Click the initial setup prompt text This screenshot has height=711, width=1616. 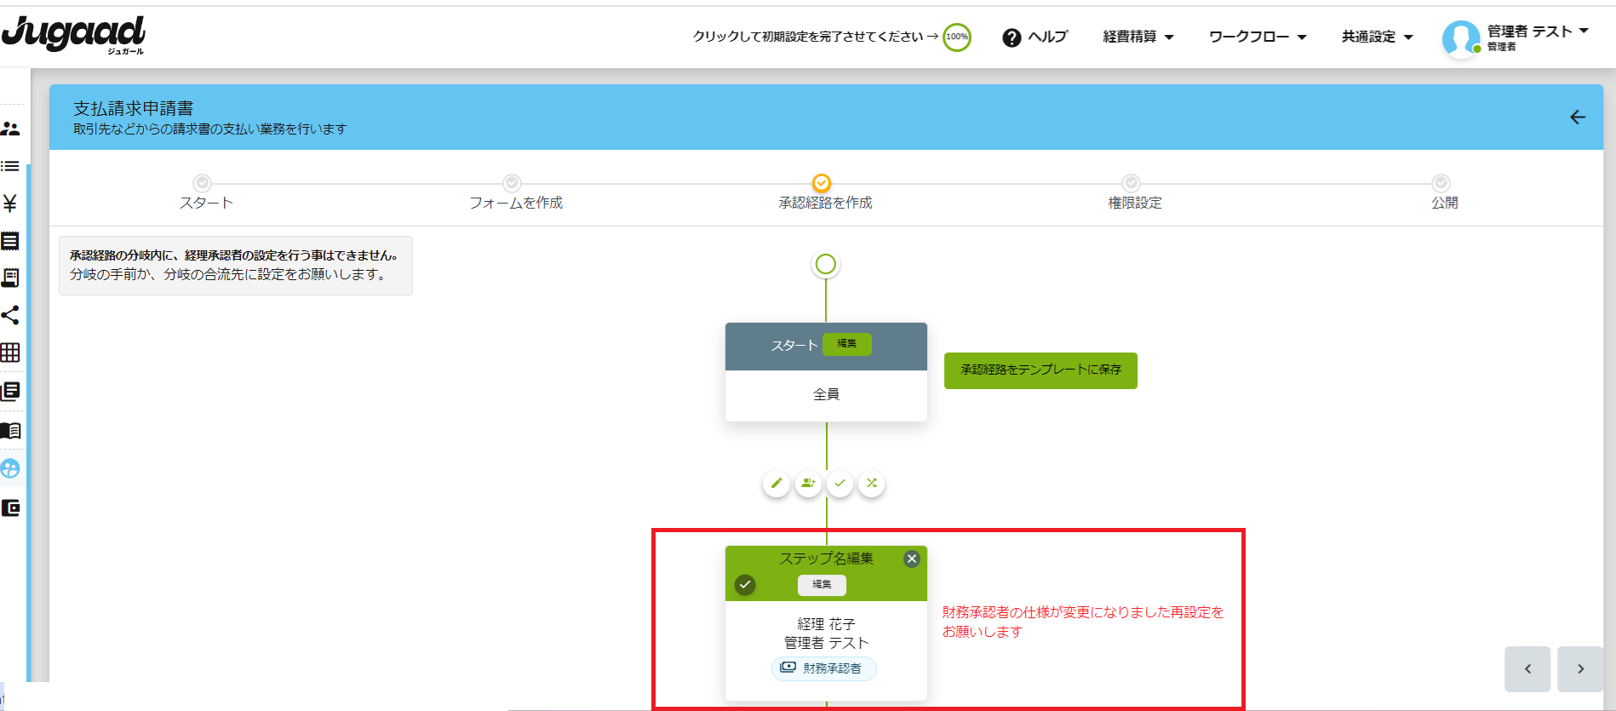pos(816,37)
